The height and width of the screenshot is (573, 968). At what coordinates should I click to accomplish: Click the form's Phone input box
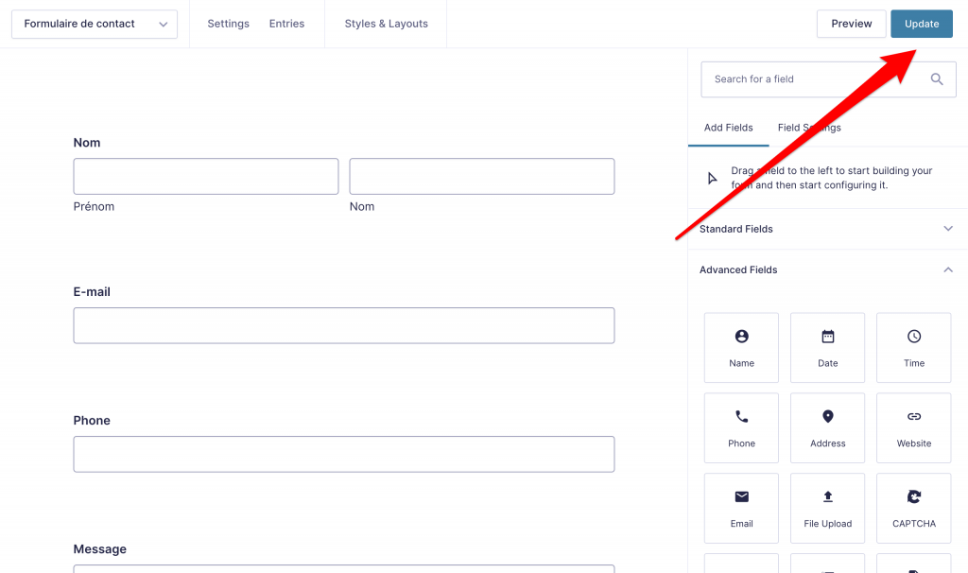(344, 455)
